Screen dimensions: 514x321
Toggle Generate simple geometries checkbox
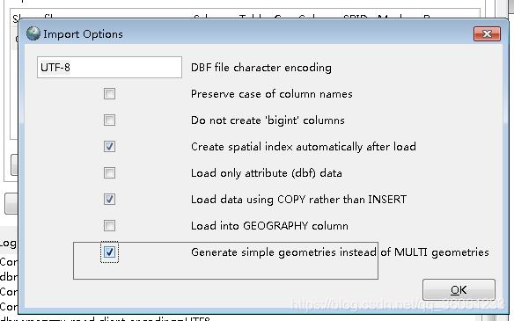click(x=109, y=252)
